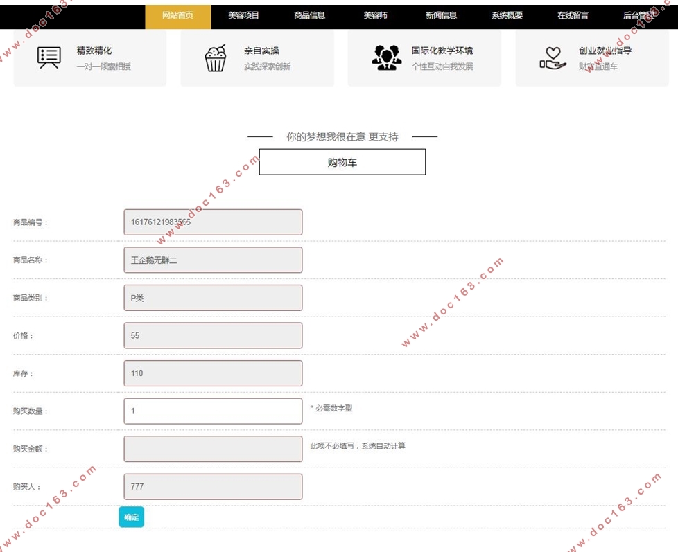
Task: Open the 网站首页 navigation tab
Action: pos(177,15)
